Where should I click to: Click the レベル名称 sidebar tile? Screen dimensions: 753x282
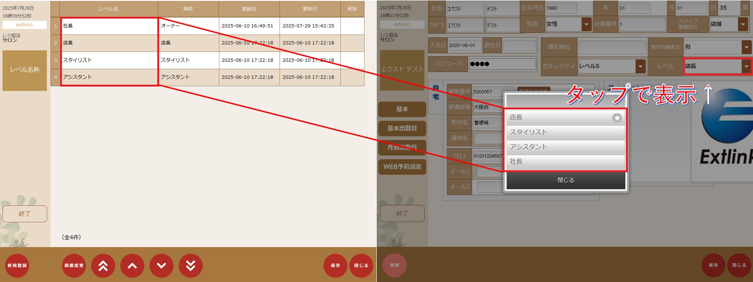click(x=25, y=70)
